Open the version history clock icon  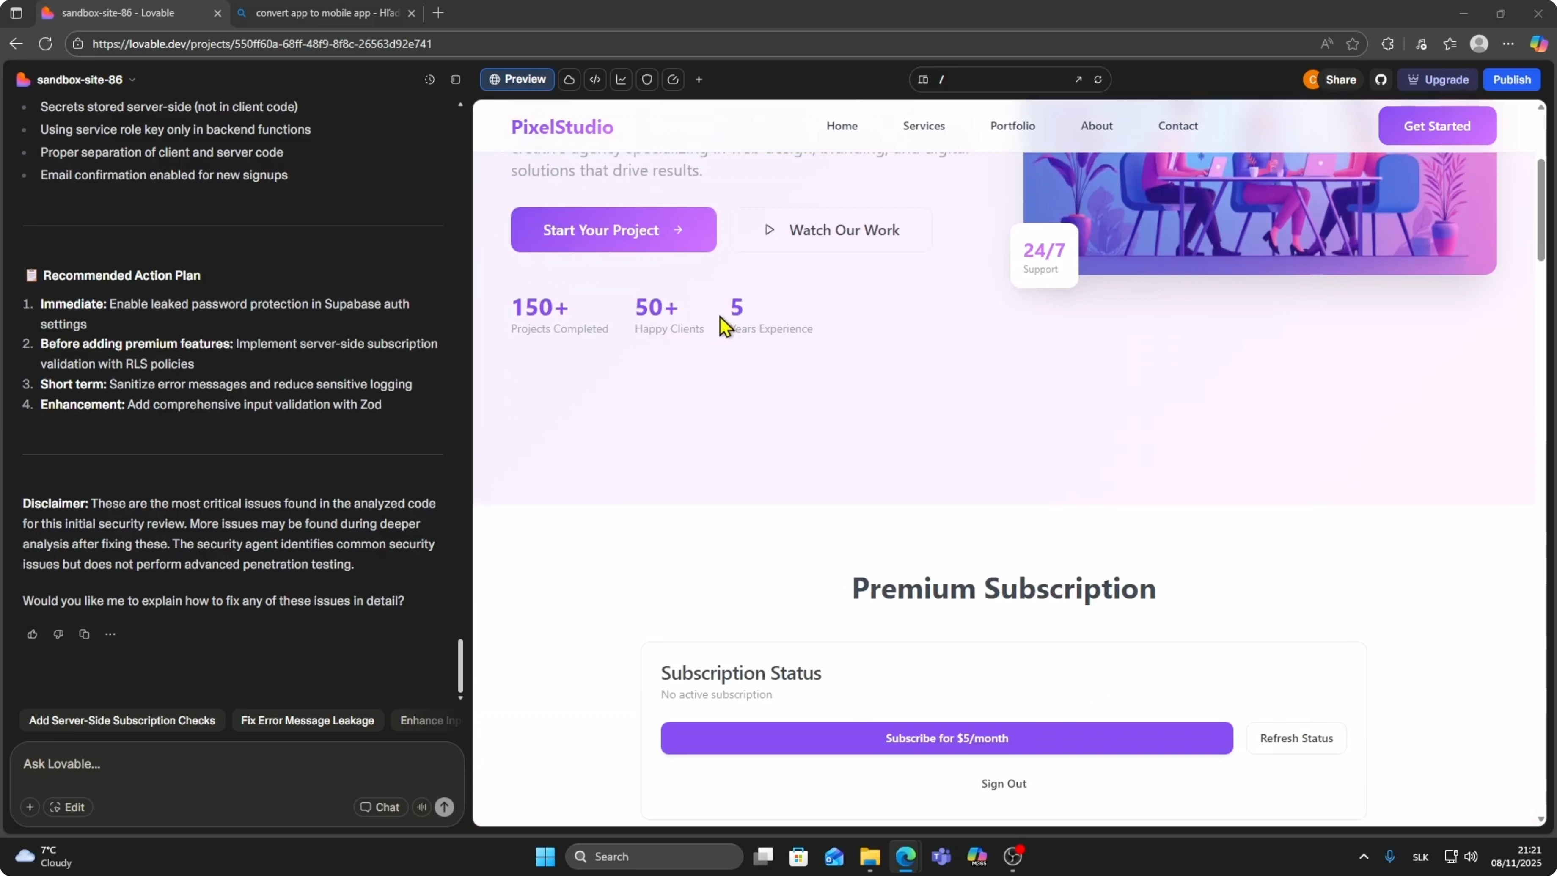tap(430, 79)
